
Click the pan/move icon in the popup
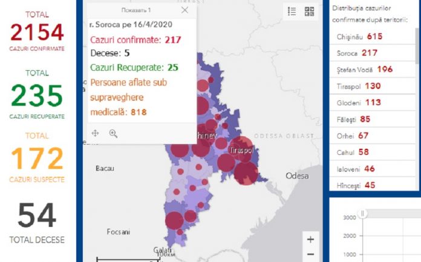click(x=95, y=133)
